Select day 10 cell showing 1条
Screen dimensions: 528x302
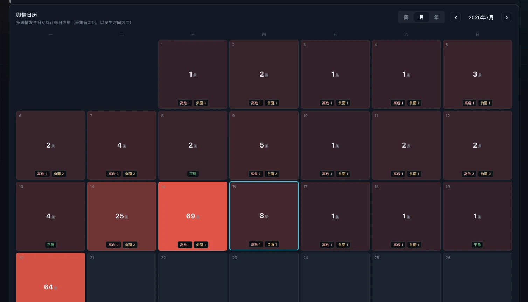pos(335,145)
